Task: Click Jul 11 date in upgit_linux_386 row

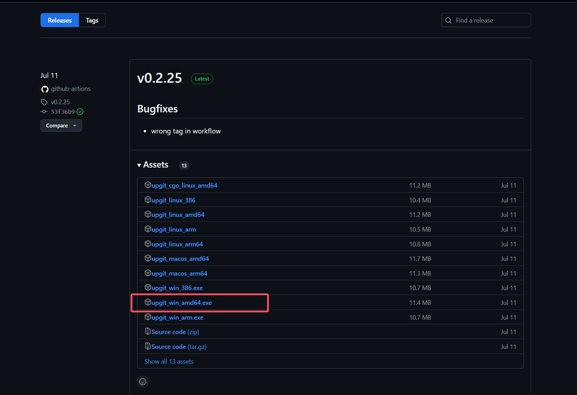Action: coord(508,200)
